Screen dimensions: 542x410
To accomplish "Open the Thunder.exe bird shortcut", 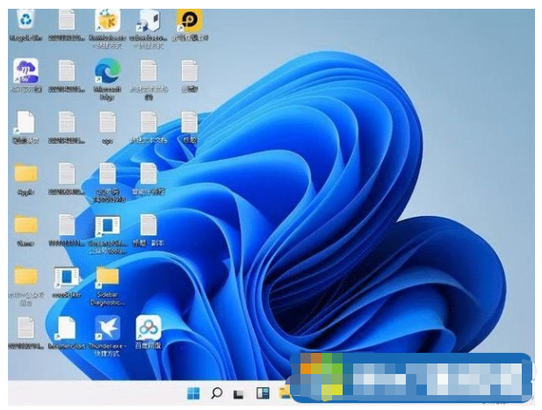I will [107, 327].
